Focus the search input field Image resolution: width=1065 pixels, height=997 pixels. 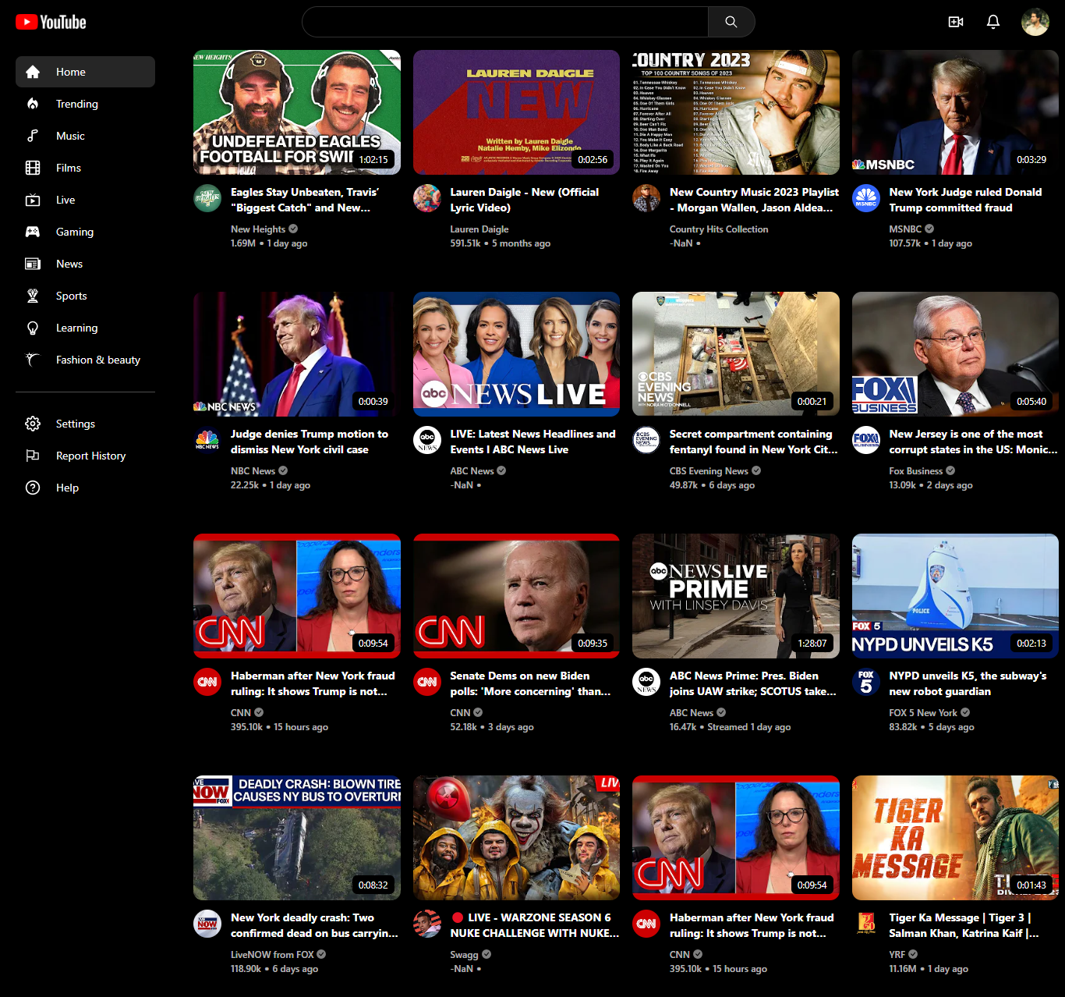pos(505,22)
